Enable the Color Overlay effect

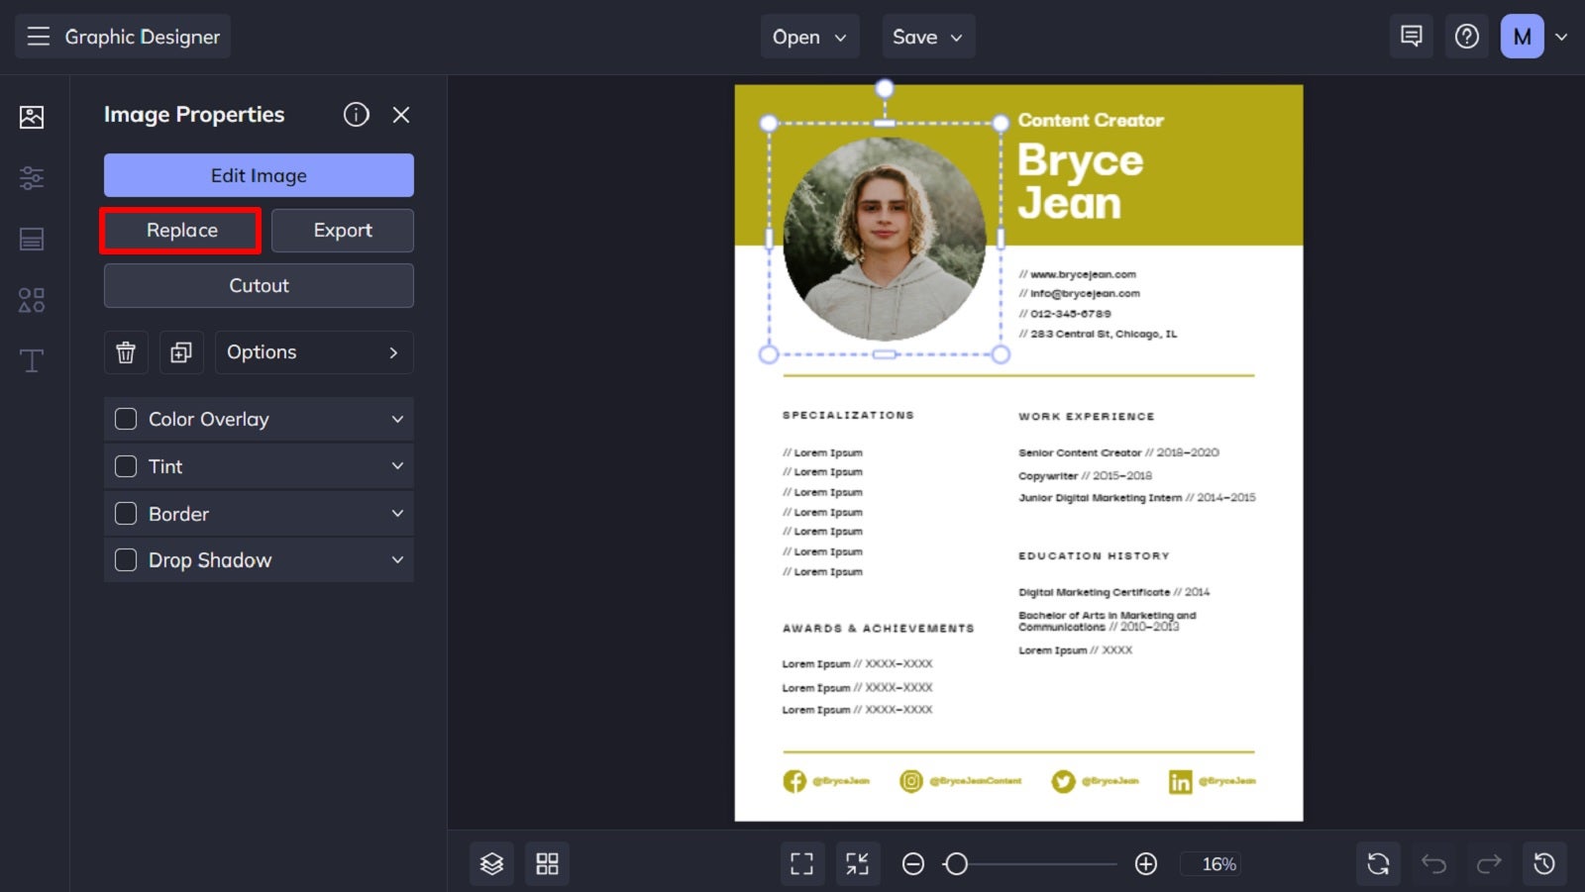(x=126, y=419)
